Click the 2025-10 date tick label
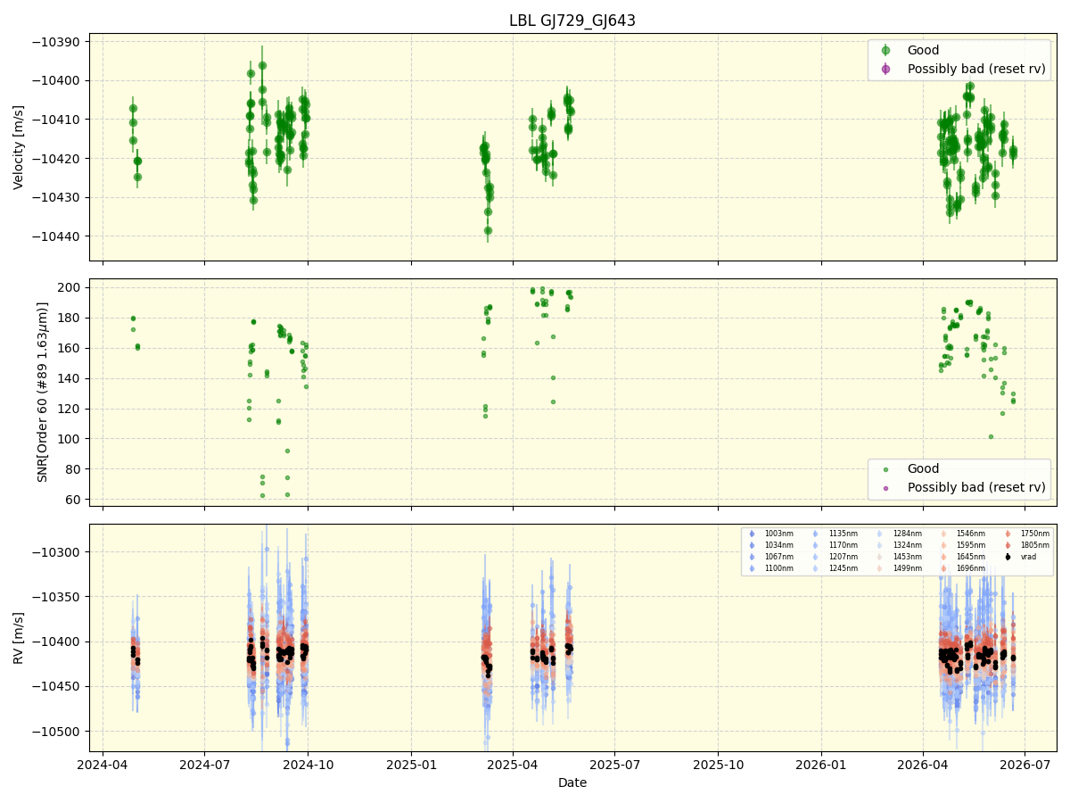The height and width of the screenshot is (803, 1070). (719, 765)
